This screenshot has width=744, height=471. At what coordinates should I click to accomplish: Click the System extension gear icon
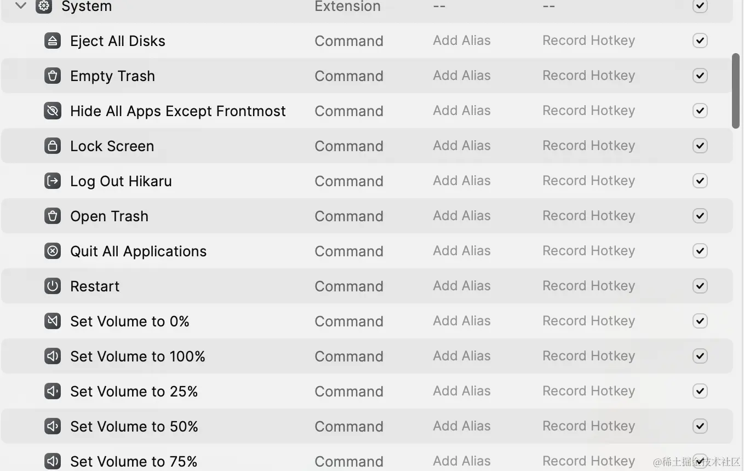(x=44, y=7)
